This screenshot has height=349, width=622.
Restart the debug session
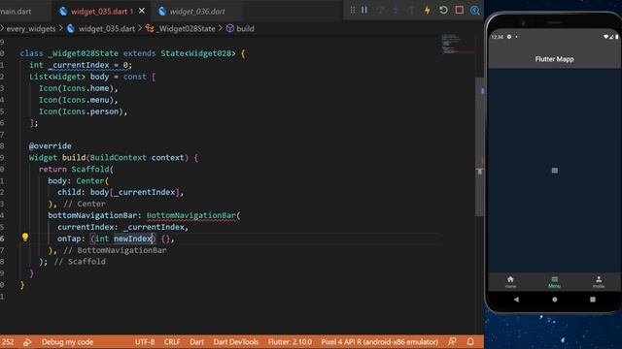pos(443,10)
